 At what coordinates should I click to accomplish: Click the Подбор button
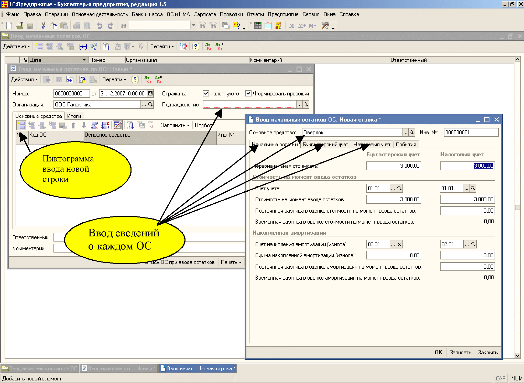[x=203, y=125]
